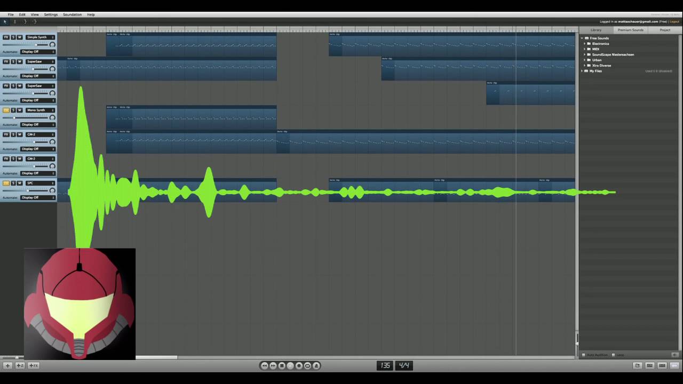
Task: Open the Settings menu
Action: pyautogui.click(x=51, y=14)
